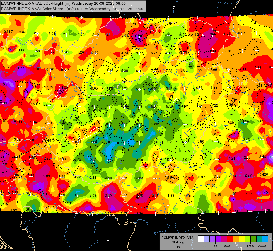The height and width of the screenshot is (251, 273).
Task: Click the white 100 m legend swatch
Action: (201, 239)
